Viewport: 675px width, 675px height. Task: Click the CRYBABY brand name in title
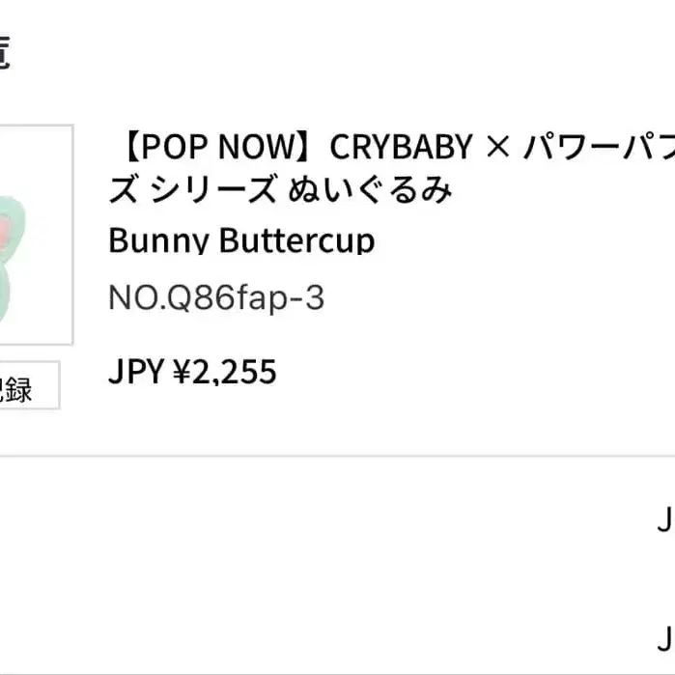tap(402, 147)
